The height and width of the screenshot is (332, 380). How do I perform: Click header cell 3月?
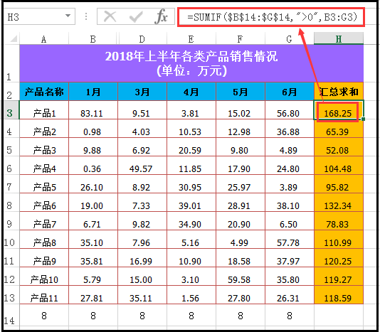click(x=142, y=92)
